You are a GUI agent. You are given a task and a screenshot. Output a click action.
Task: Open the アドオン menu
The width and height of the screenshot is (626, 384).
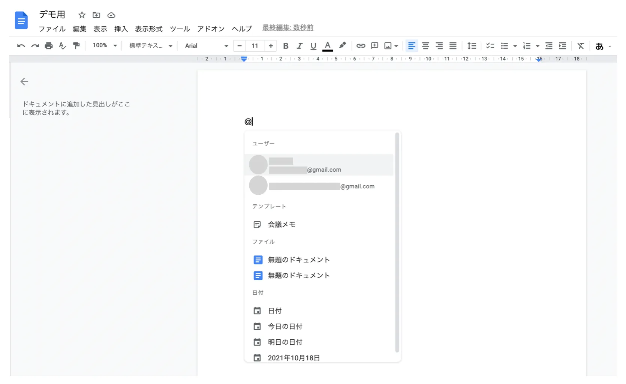pos(211,29)
